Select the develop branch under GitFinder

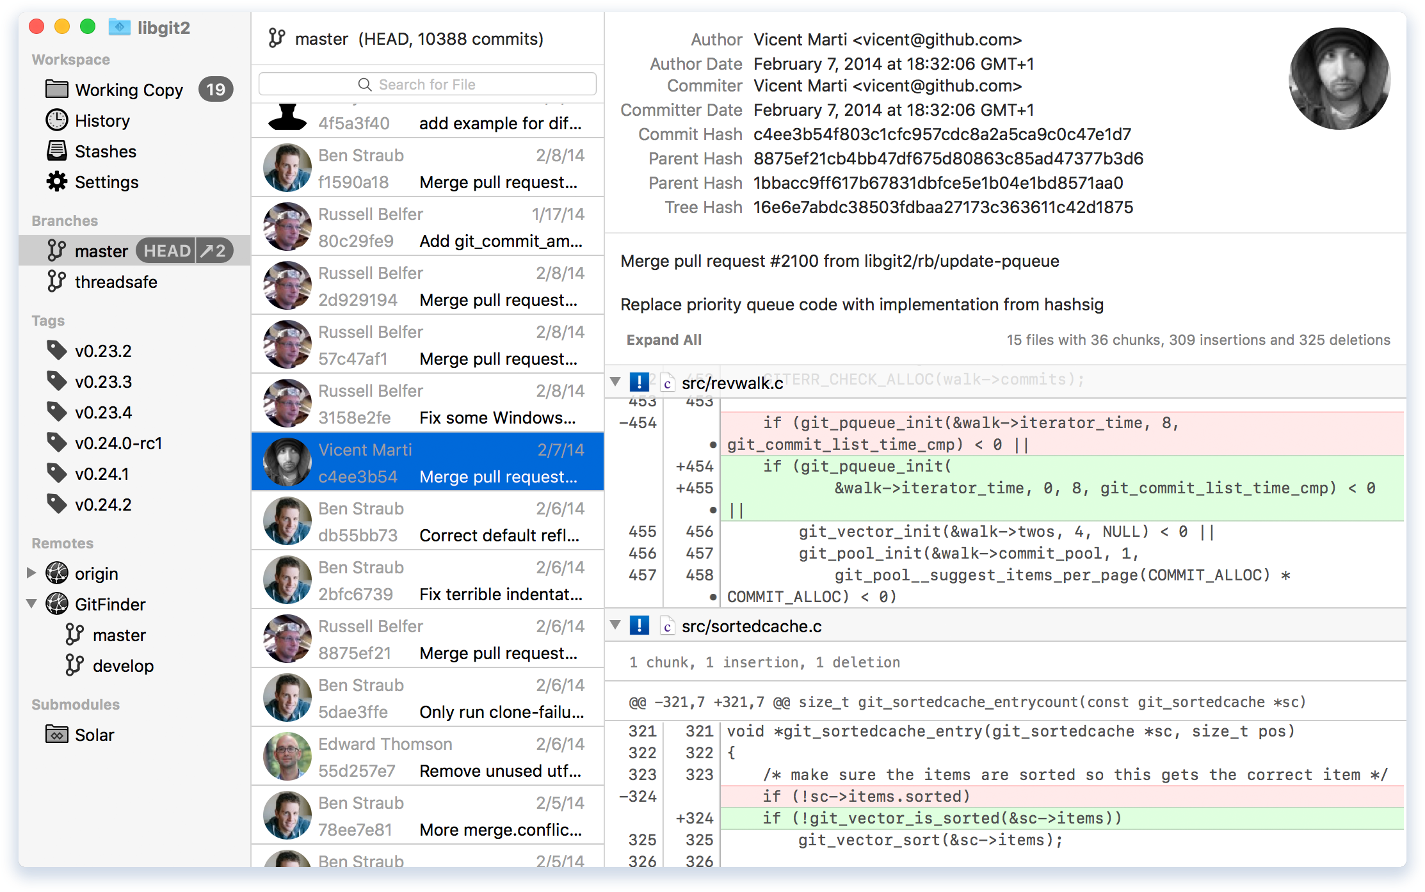(x=123, y=665)
